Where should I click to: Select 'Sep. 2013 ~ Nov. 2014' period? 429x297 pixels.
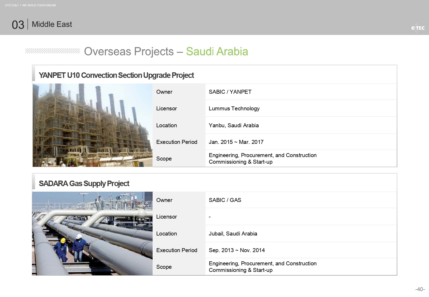tap(237, 250)
